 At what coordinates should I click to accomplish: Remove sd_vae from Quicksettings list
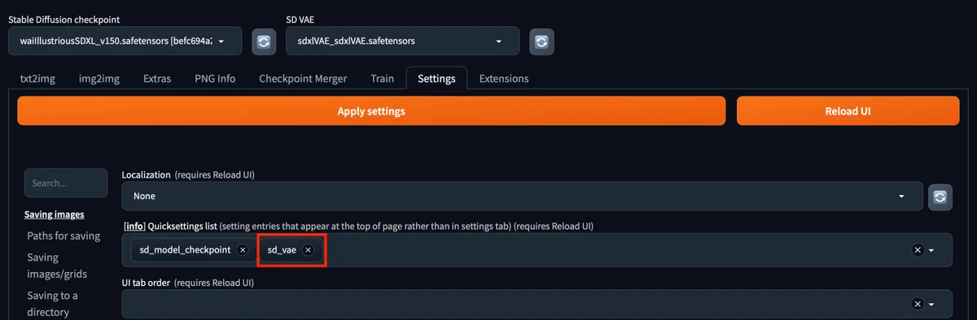pos(308,250)
